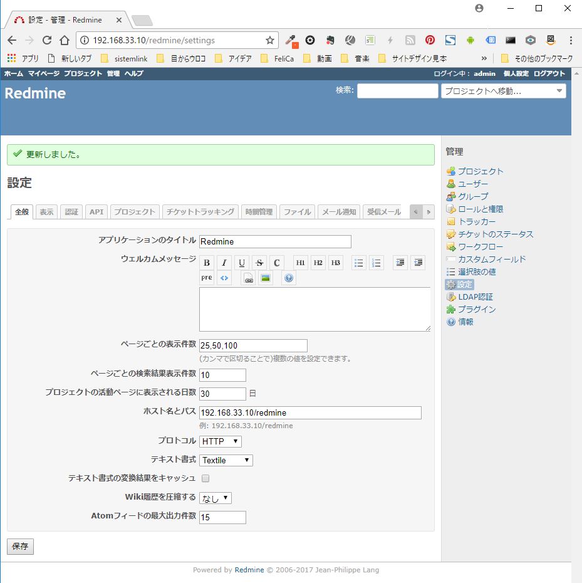582x583 pixels.
Task: Open ヘルプ in top menu
Action: (133, 73)
